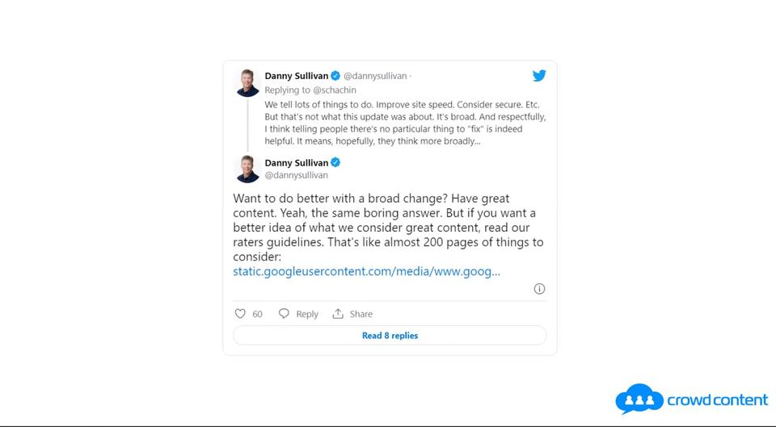776x427 pixels.
Task: Click the share arrow icon
Action: tap(339, 314)
